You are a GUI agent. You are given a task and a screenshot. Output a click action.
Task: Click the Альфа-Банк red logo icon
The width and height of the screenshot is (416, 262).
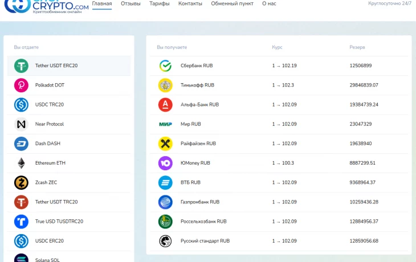coord(165,105)
